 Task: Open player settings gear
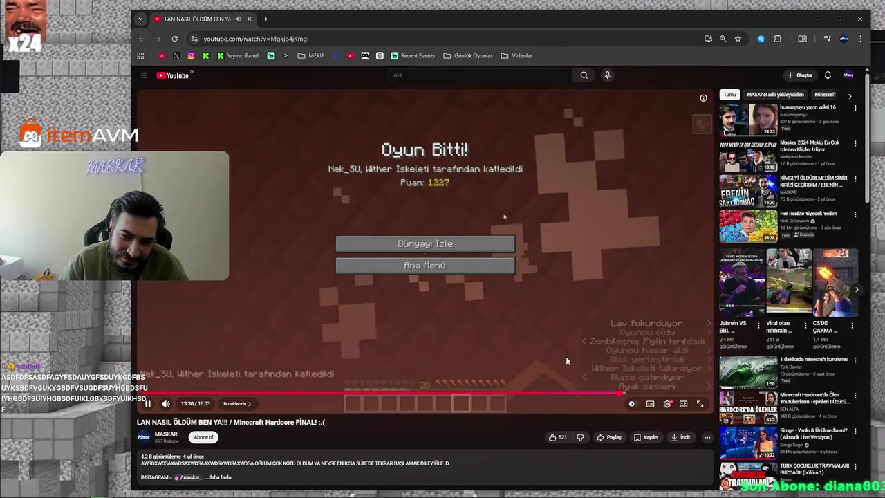[667, 404]
